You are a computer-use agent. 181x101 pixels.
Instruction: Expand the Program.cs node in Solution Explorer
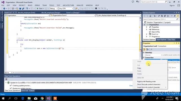(x=146, y=36)
